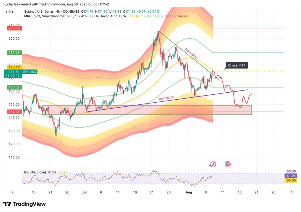Click the SOLUSD countdown label on price scale
The width and height of the screenshot is (301, 212).
pos(13,74)
